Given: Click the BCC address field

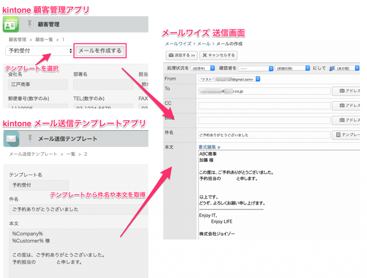Looking at the screenshot, I should pyautogui.click(x=264, y=120).
